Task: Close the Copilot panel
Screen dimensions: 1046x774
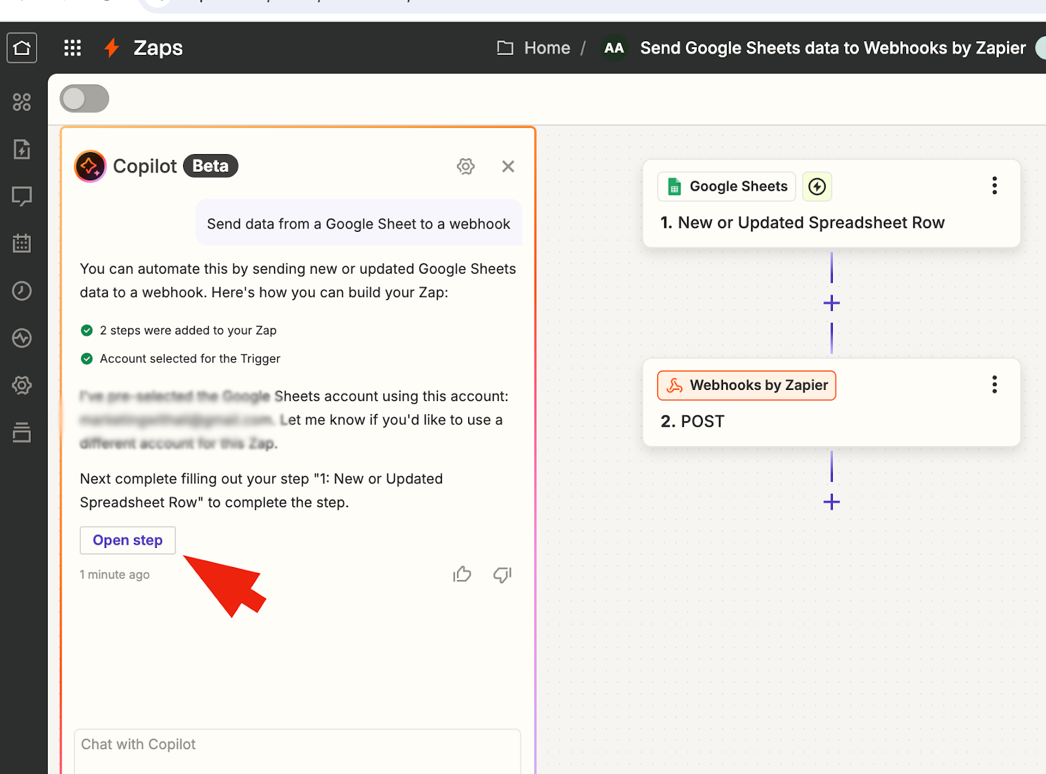Action: (x=508, y=166)
